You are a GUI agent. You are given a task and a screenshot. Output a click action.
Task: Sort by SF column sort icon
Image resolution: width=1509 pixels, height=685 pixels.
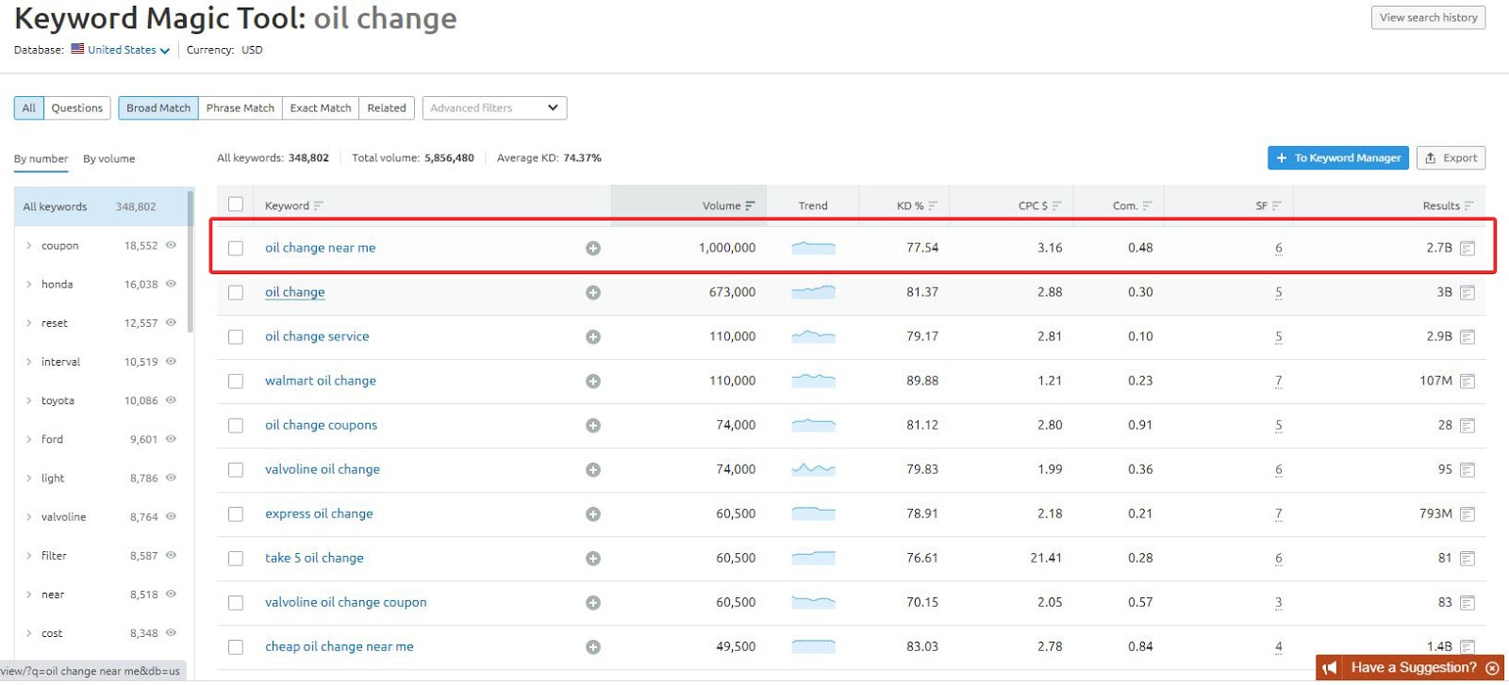[x=1276, y=205]
